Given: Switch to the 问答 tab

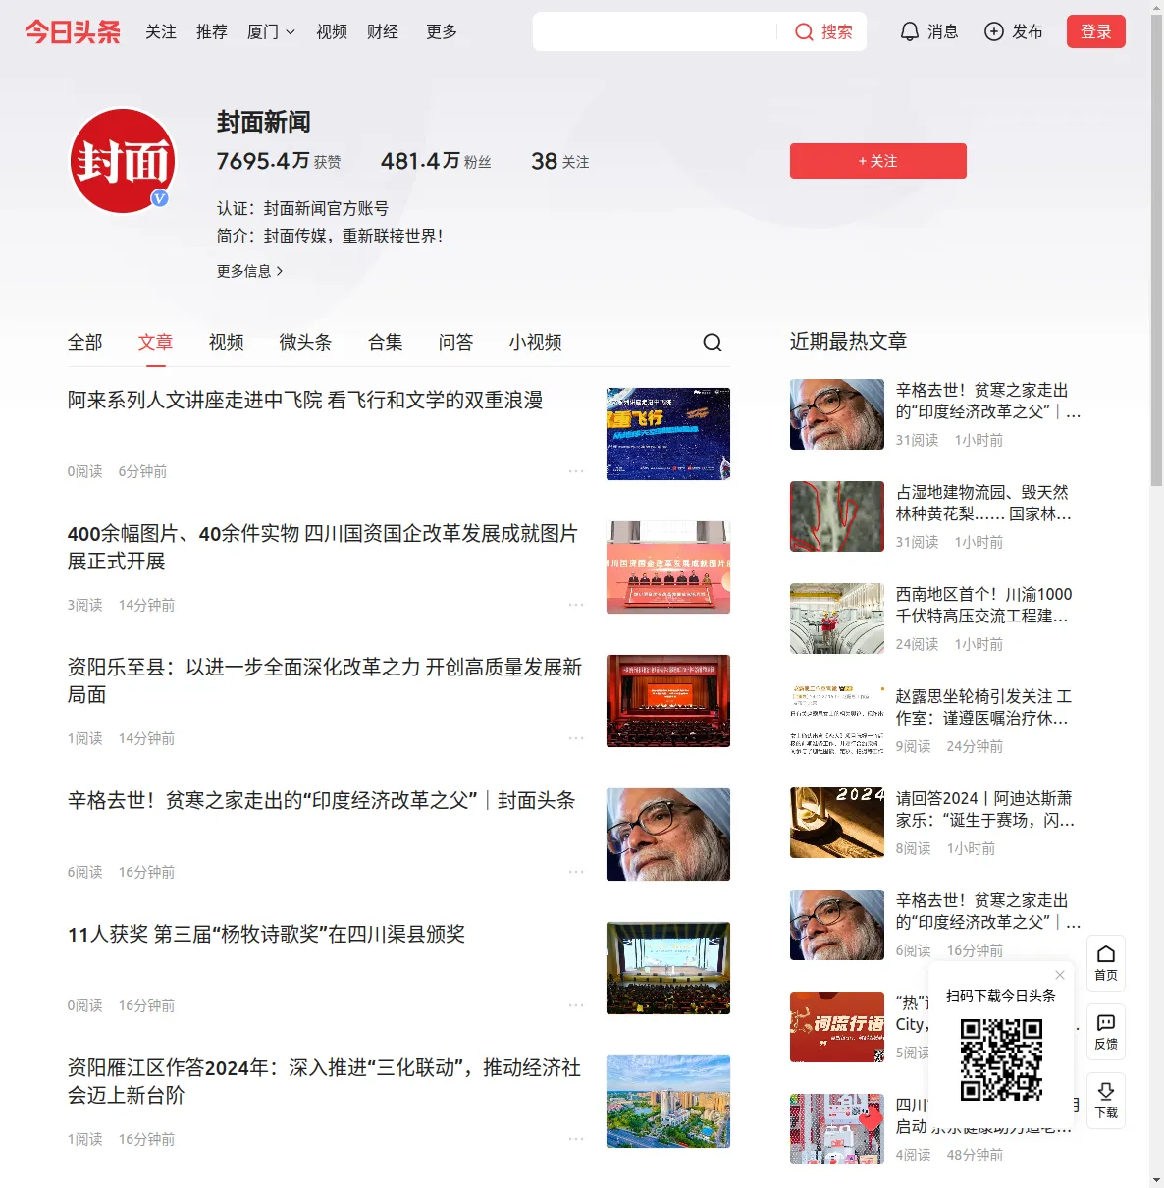Looking at the screenshot, I should (x=456, y=342).
